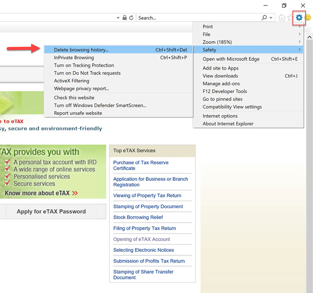Choose Delete browsing history
Screen dimensions: 313x293
point(118,50)
